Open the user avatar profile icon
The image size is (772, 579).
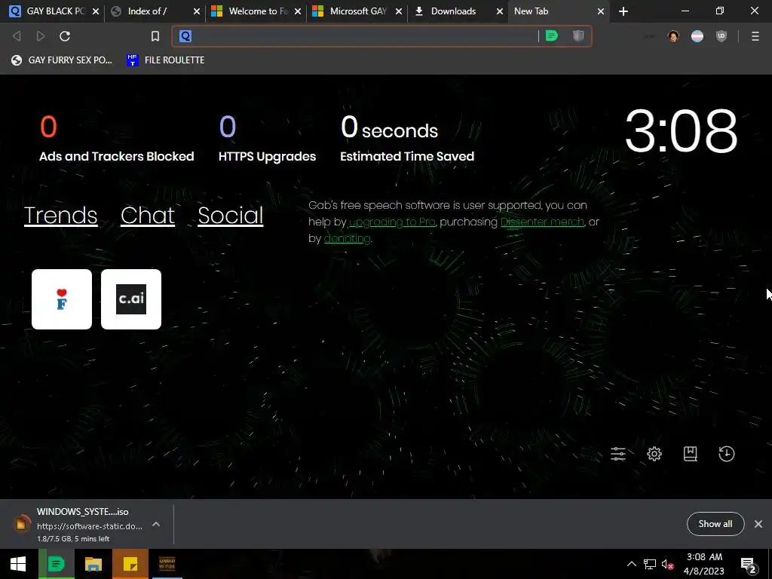pyautogui.click(x=673, y=36)
